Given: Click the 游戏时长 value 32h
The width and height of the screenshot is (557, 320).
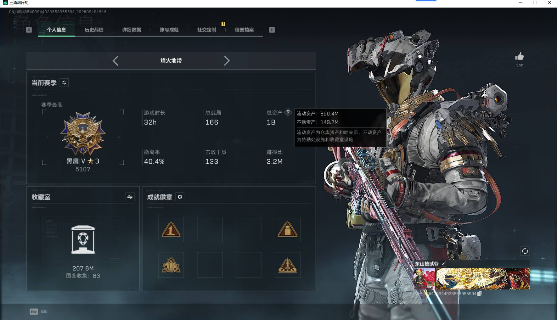Looking at the screenshot, I should pyautogui.click(x=150, y=122).
